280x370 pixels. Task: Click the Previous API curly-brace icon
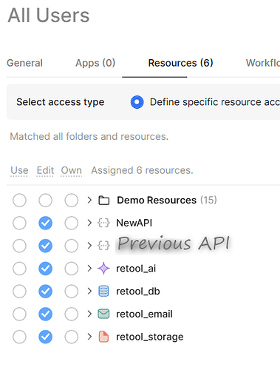103,246
